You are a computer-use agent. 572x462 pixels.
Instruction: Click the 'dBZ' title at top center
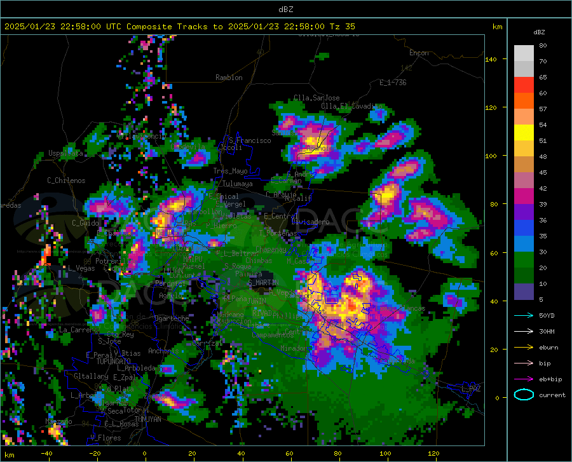tap(285, 10)
